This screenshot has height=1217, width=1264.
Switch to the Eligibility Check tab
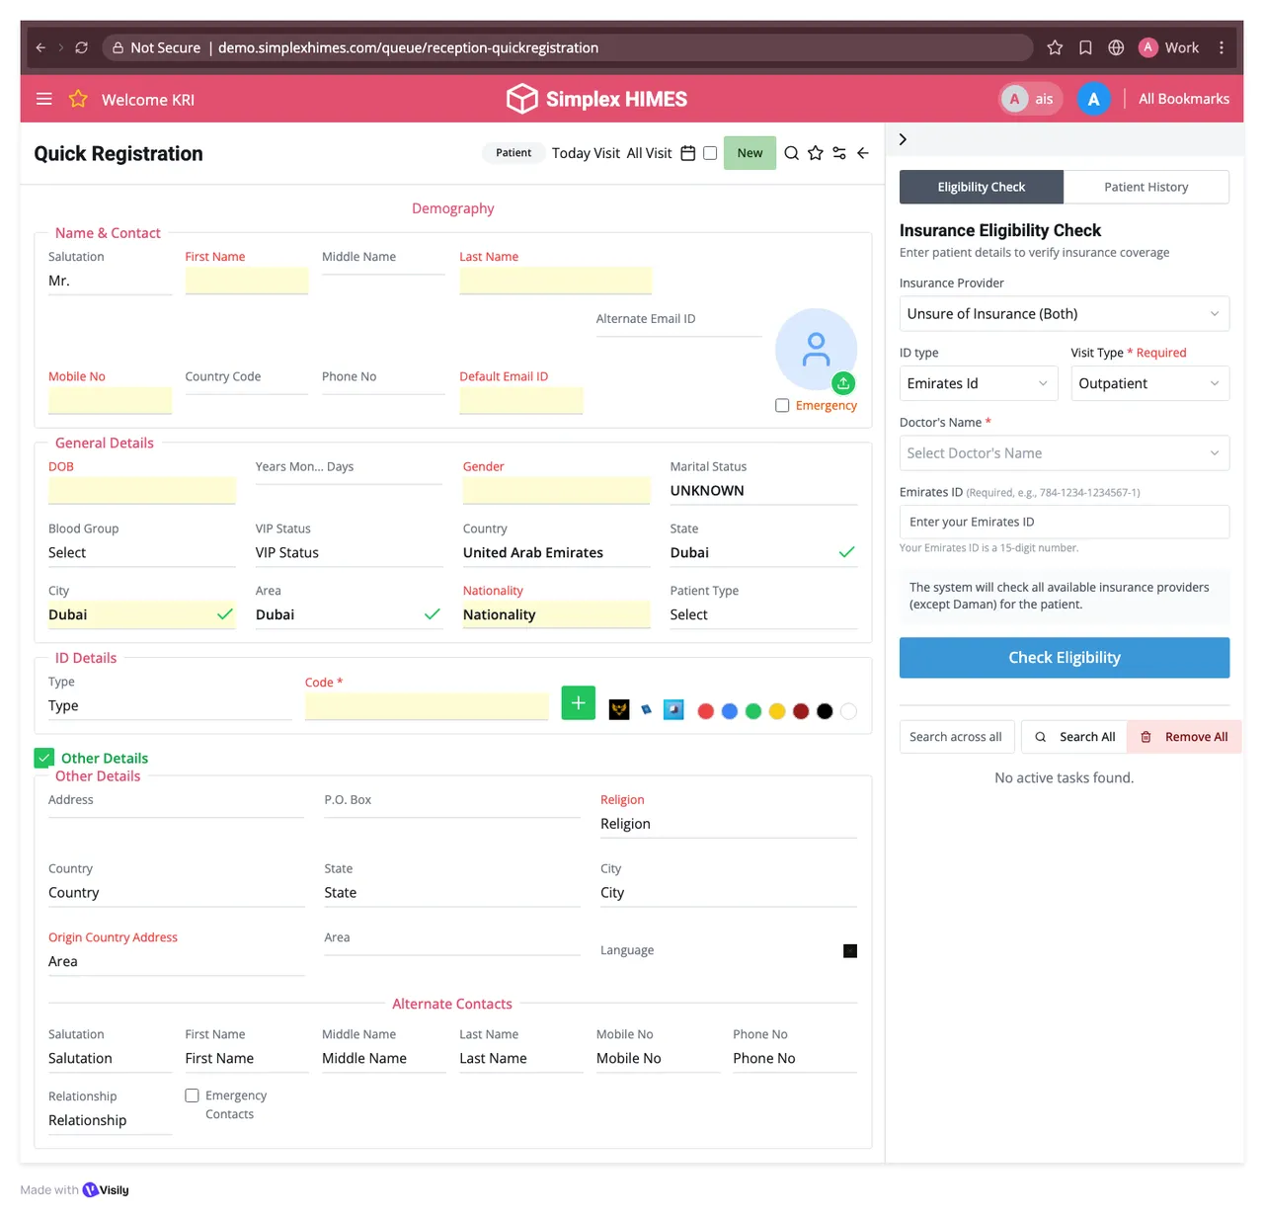(x=982, y=187)
